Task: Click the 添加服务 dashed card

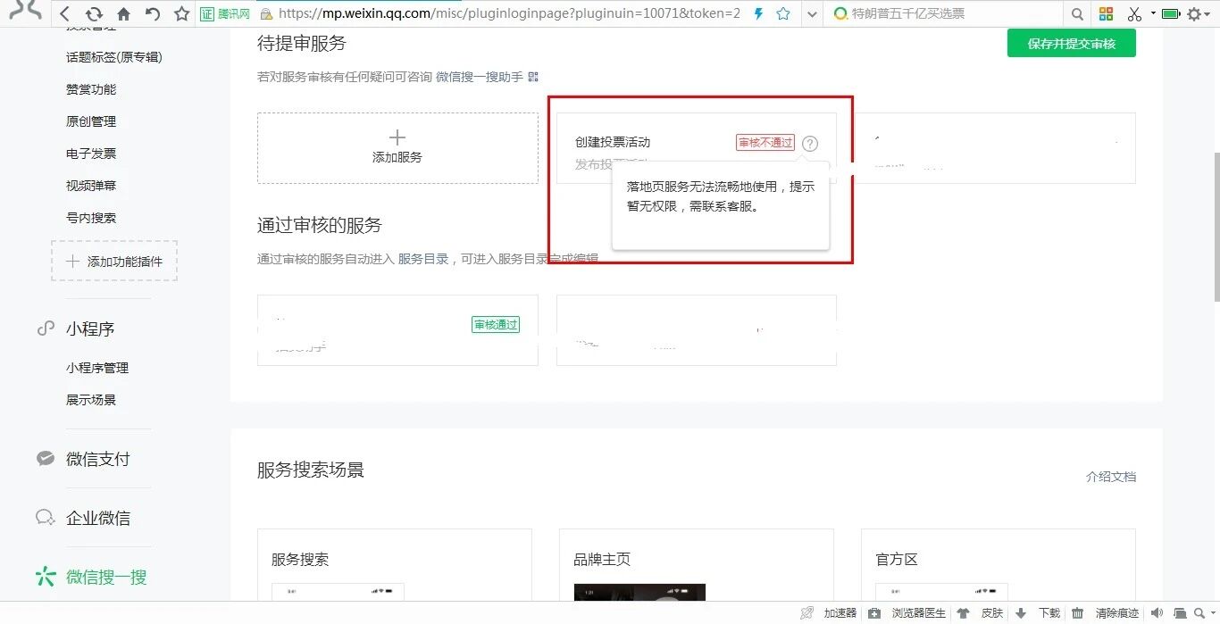Action: (397, 148)
